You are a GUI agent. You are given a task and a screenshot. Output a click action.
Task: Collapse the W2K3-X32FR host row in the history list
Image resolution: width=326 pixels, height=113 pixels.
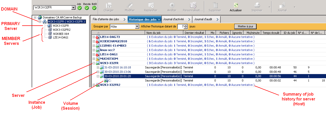click(x=94, y=63)
